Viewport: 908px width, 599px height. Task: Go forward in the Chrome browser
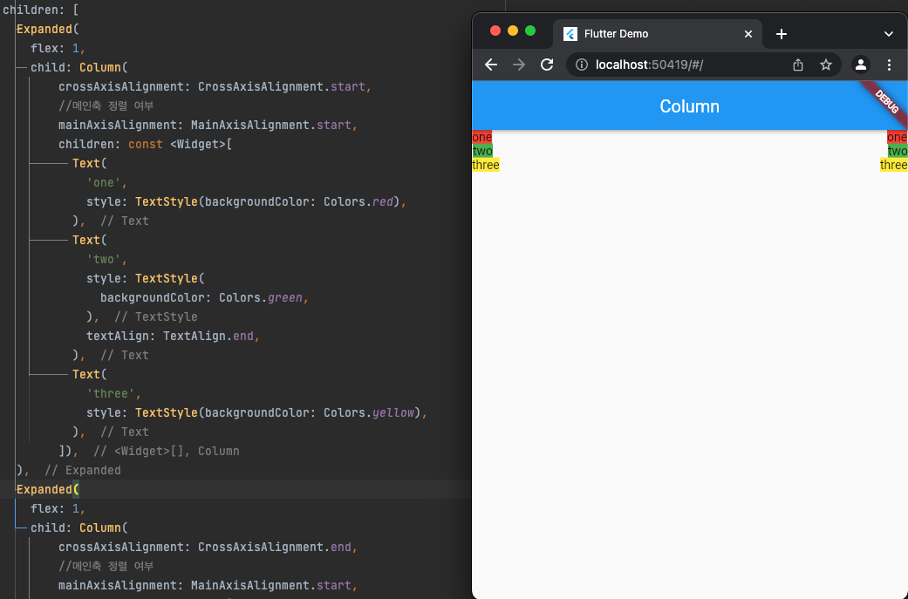coord(519,65)
